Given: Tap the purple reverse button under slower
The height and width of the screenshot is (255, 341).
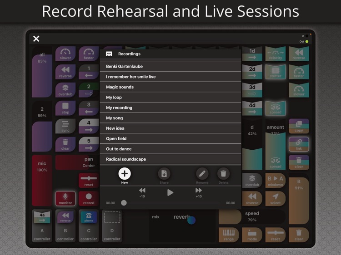Looking at the screenshot, I should (65, 72).
